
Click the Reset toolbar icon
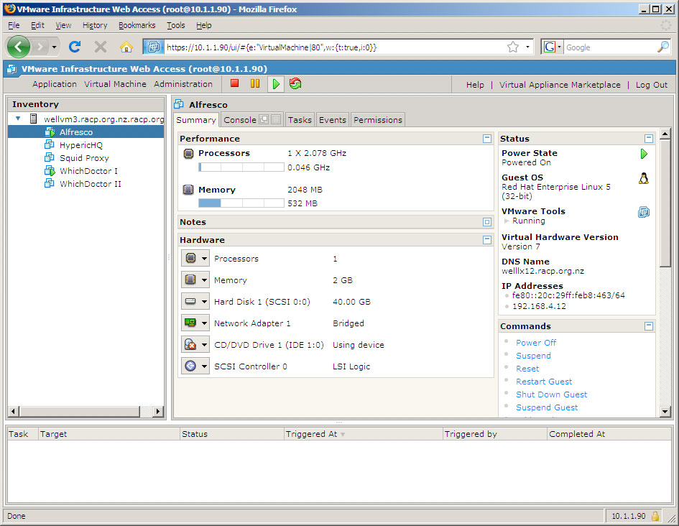296,83
